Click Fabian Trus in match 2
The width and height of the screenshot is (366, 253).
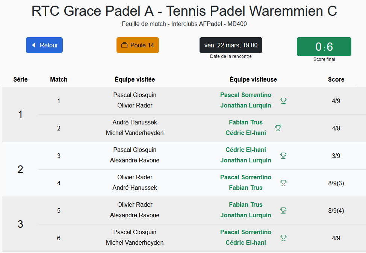pos(245,122)
